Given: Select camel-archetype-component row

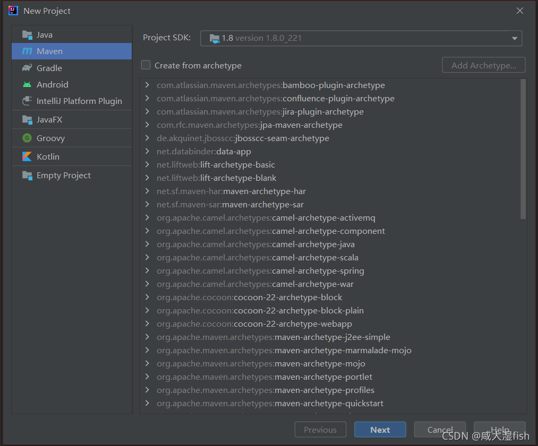Looking at the screenshot, I should pos(329,231).
